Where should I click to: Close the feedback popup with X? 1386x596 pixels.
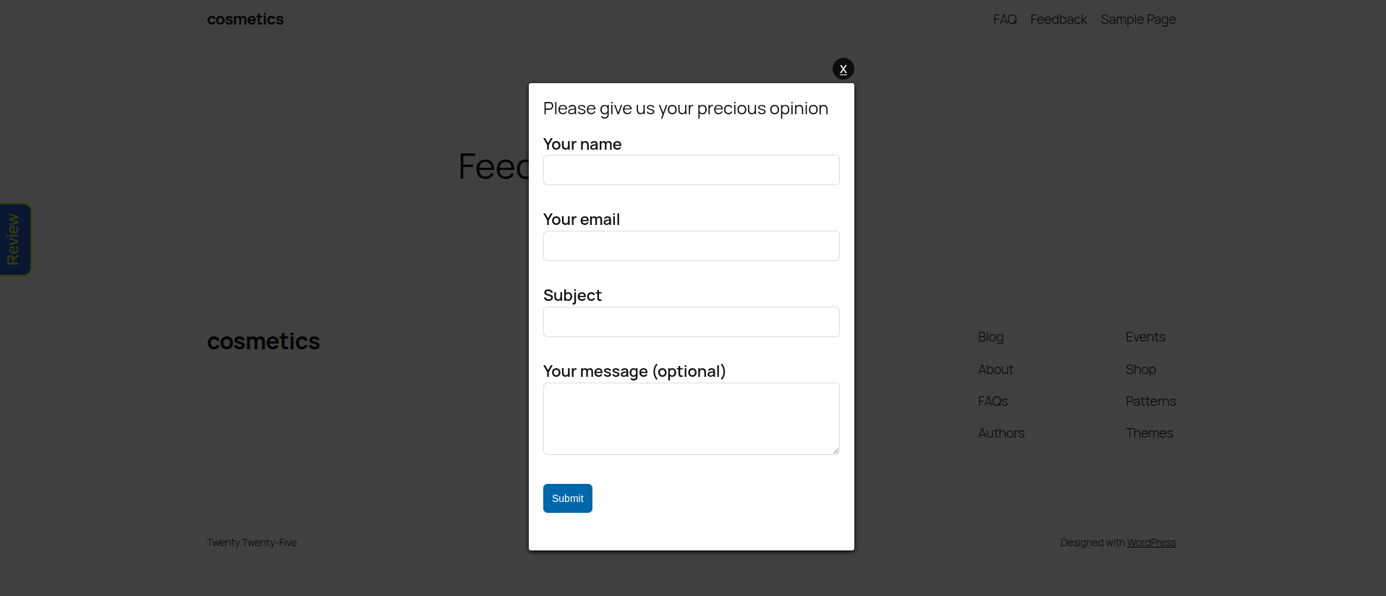[843, 69]
